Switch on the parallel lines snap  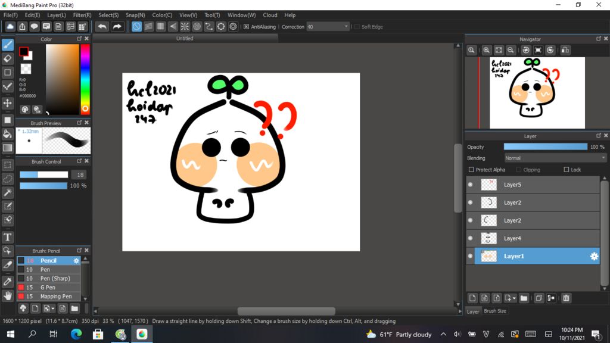click(x=148, y=26)
